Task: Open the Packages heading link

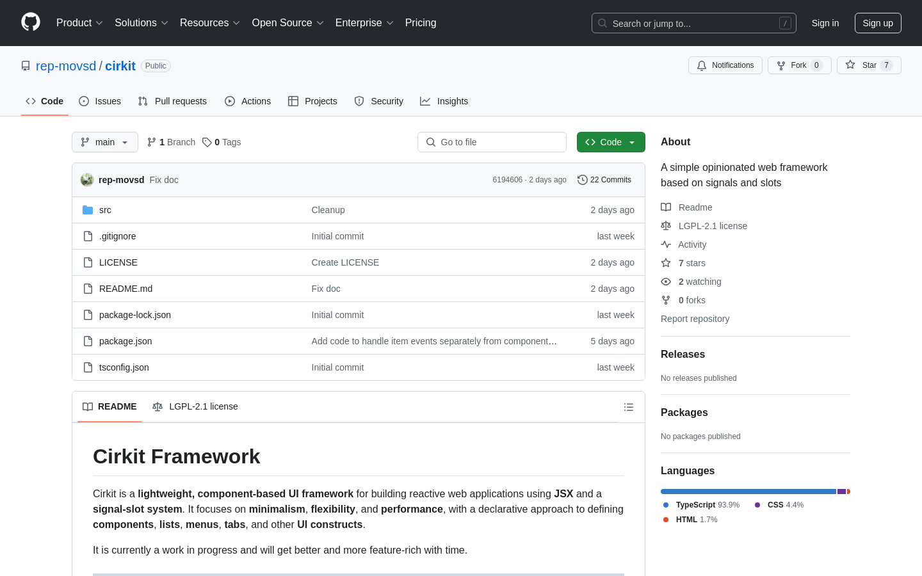Action: (x=684, y=413)
